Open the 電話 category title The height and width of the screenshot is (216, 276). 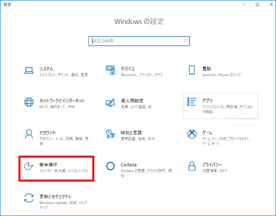click(207, 69)
